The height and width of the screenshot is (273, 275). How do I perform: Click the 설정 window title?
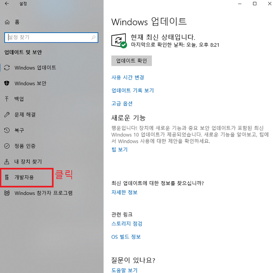23,4
